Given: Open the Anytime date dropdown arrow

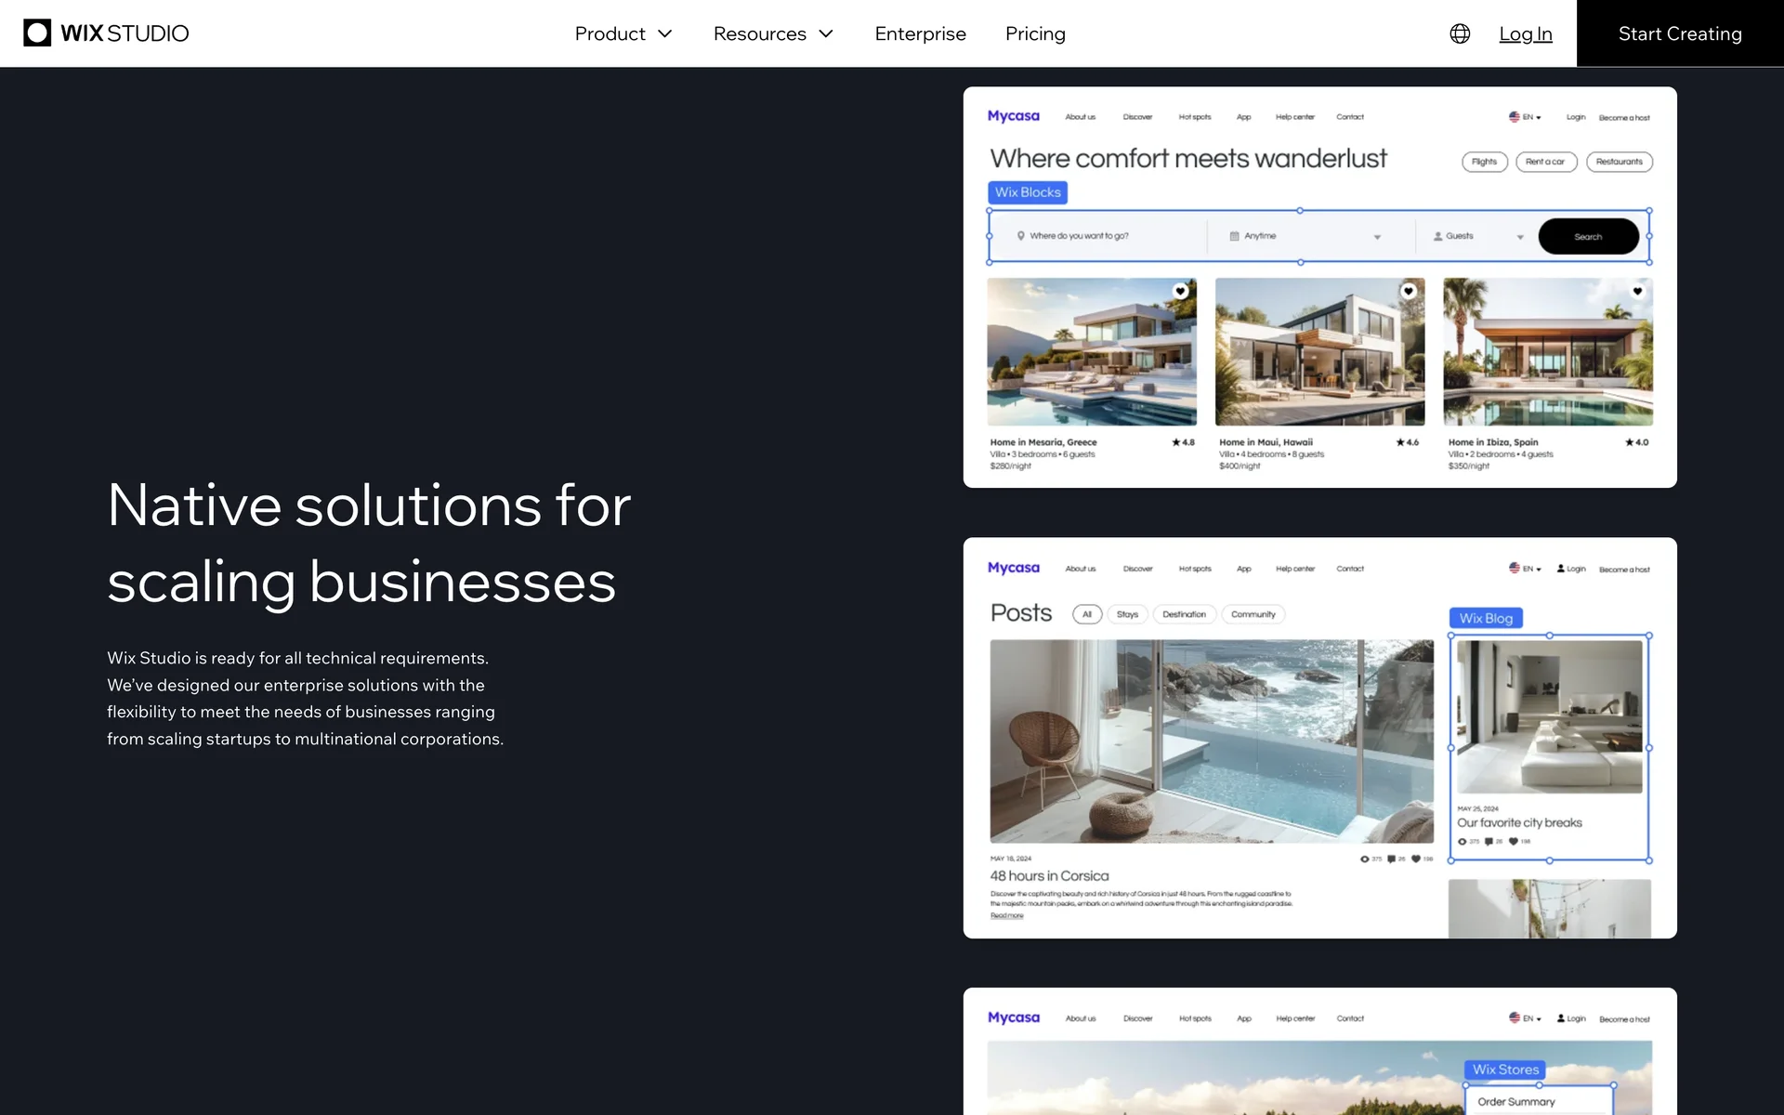Looking at the screenshot, I should pos(1377,237).
